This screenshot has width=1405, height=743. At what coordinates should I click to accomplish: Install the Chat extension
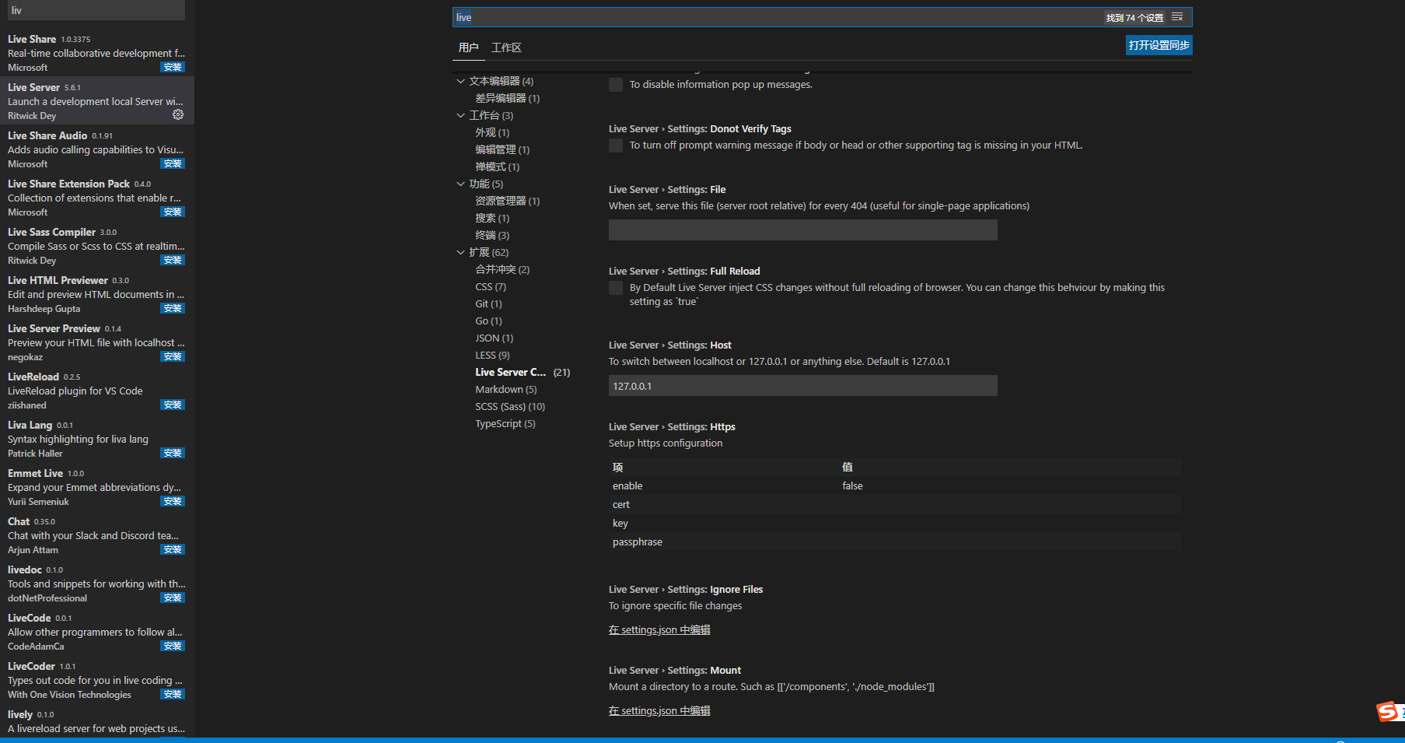click(x=173, y=550)
